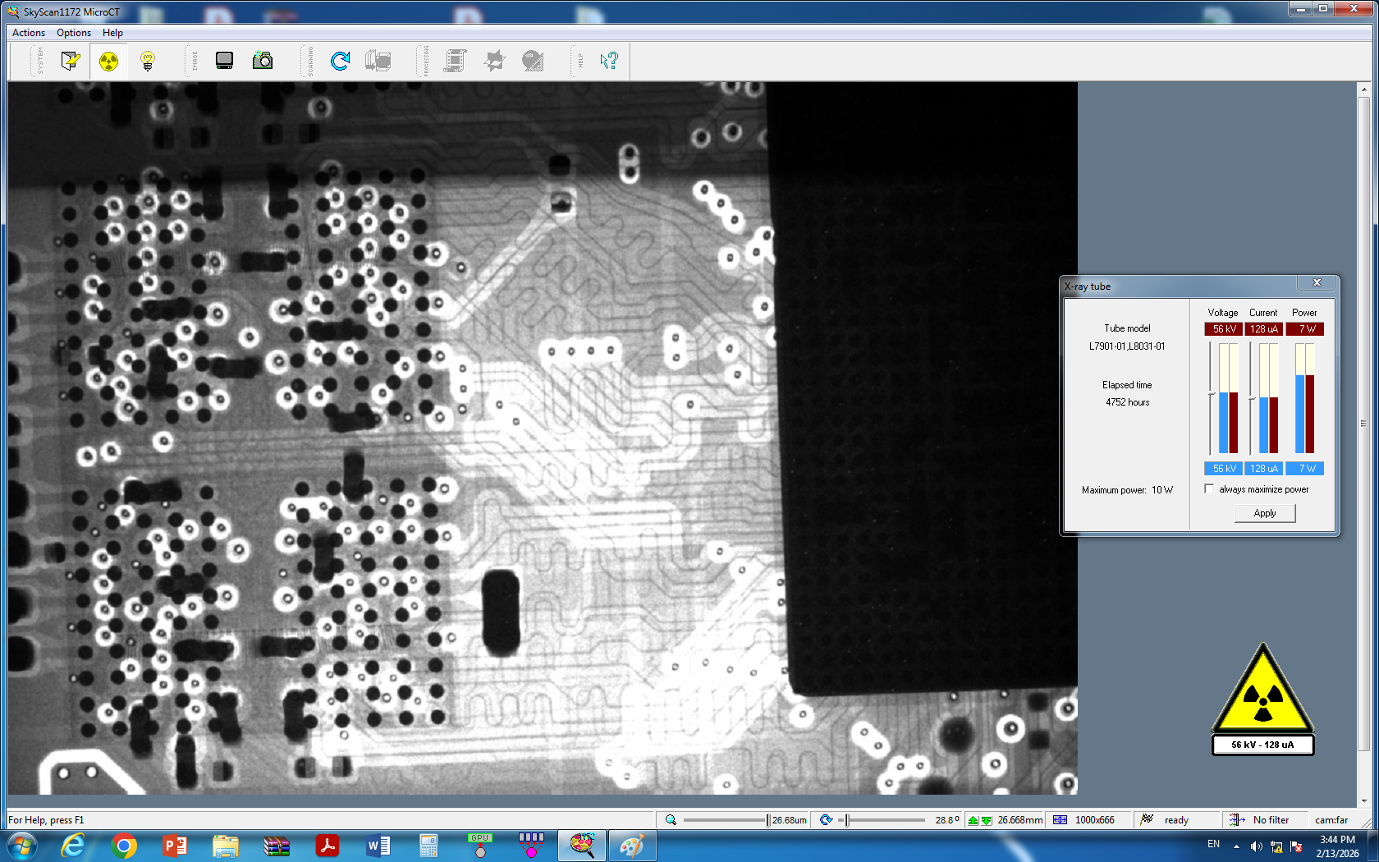This screenshot has height=862, width=1379.
Task: Click the magnifier icon in status bar
Action: [x=671, y=820]
